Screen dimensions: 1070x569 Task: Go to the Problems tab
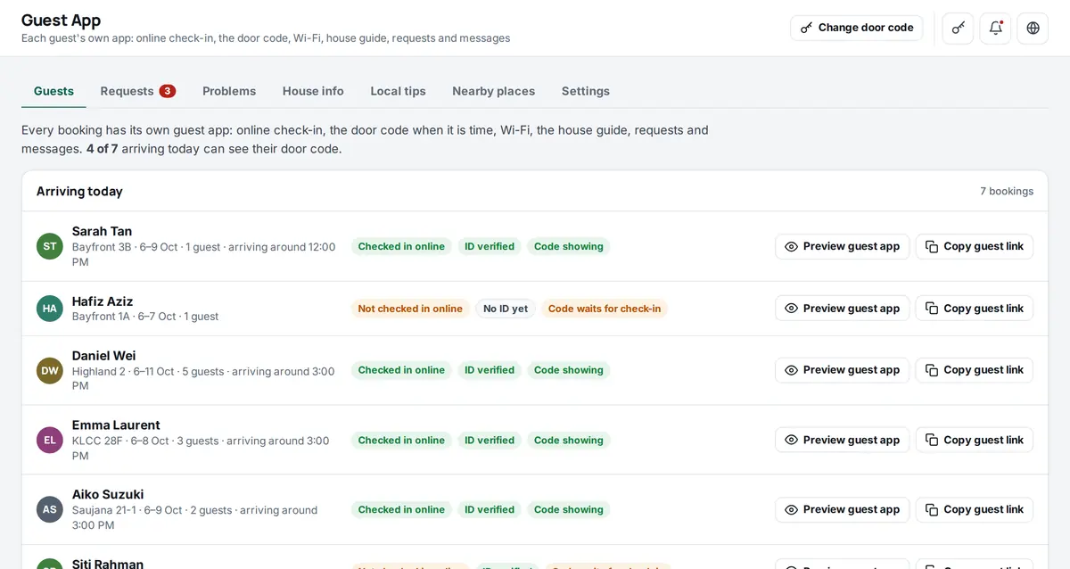(x=229, y=91)
